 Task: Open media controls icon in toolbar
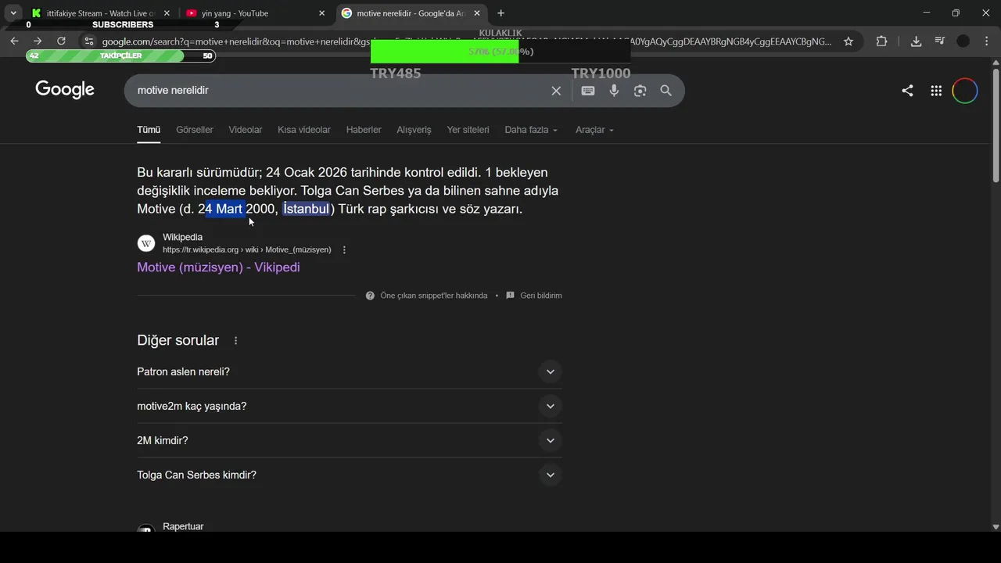tap(939, 41)
